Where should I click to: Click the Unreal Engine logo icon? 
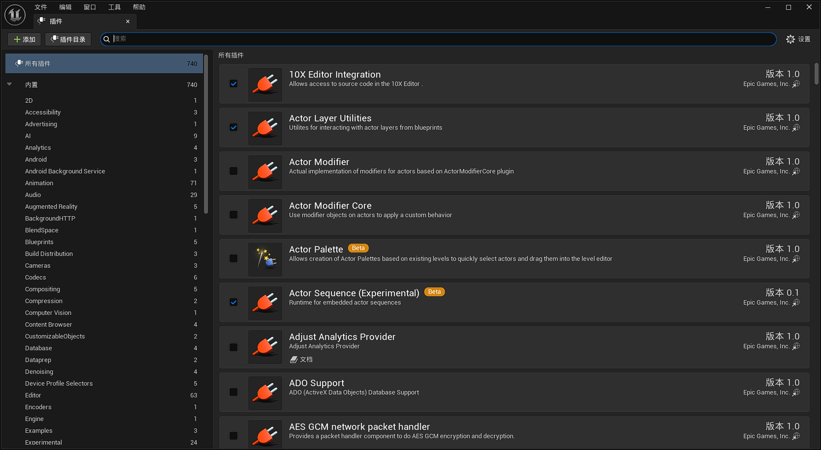point(15,15)
